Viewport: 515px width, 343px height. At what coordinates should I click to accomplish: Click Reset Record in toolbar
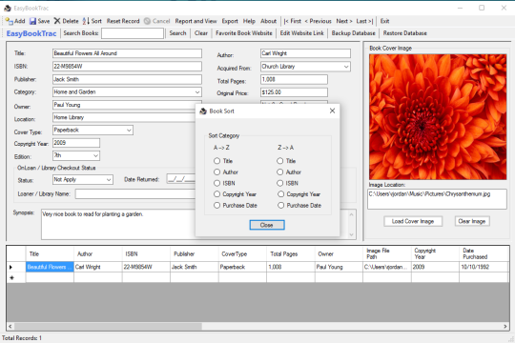123,21
